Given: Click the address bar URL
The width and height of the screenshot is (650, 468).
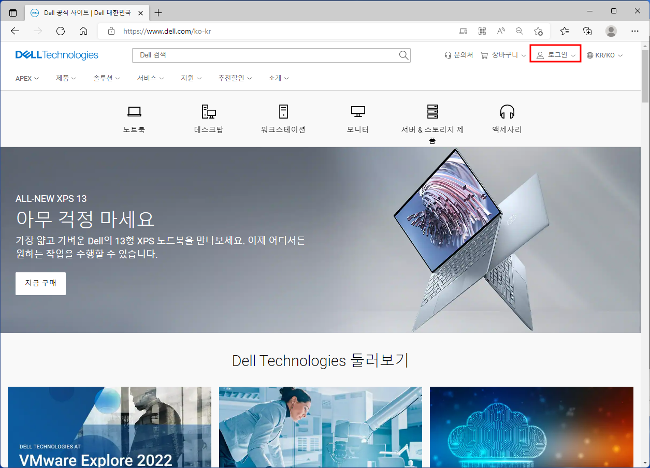Looking at the screenshot, I should tap(167, 31).
